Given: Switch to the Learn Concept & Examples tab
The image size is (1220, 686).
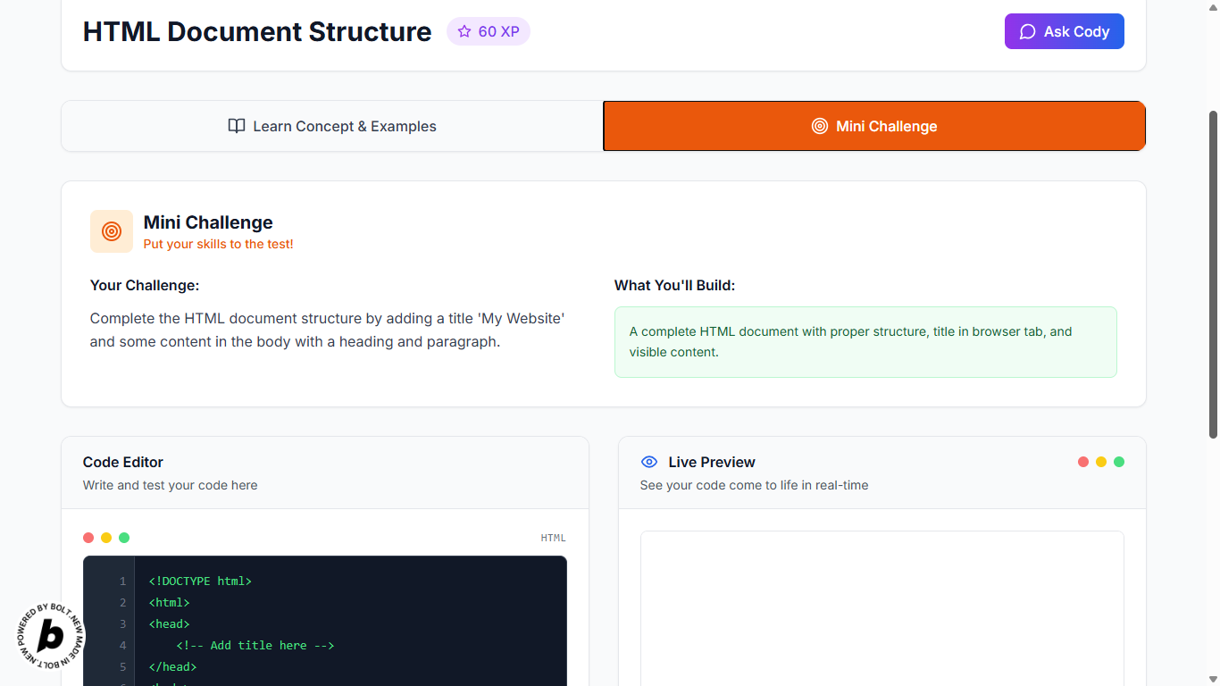Looking at the screenshot, I should [332, 126].
